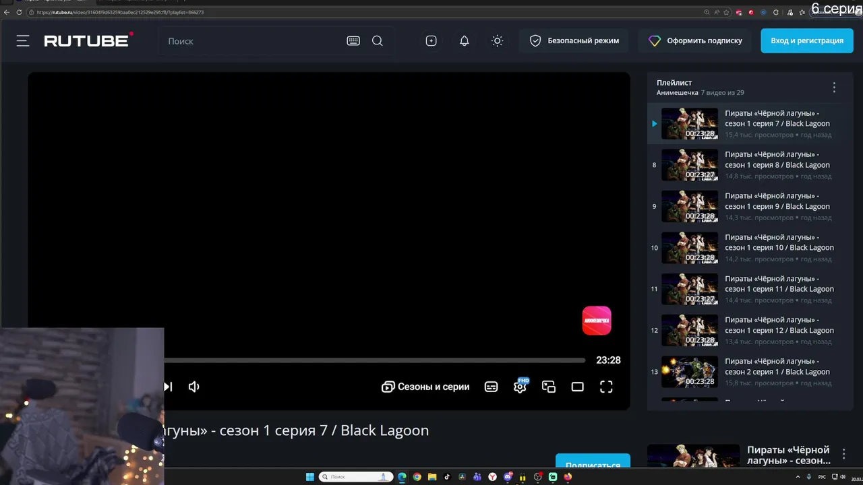Toggle subtitles in the player
Screen dimensions: 863x485
click(x=492, y=387)
